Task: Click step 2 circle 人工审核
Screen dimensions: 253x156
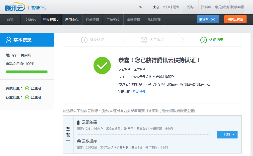Action: [144, 40]
